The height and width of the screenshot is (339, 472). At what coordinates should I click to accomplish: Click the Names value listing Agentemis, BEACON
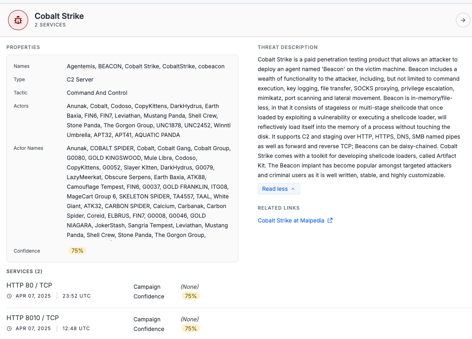[146, 67]
